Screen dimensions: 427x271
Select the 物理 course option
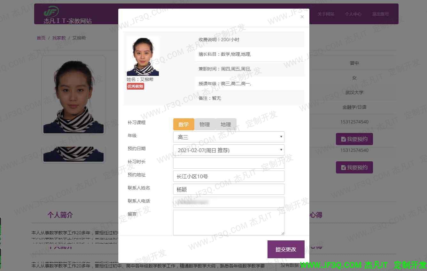click(x=205, y=124)
